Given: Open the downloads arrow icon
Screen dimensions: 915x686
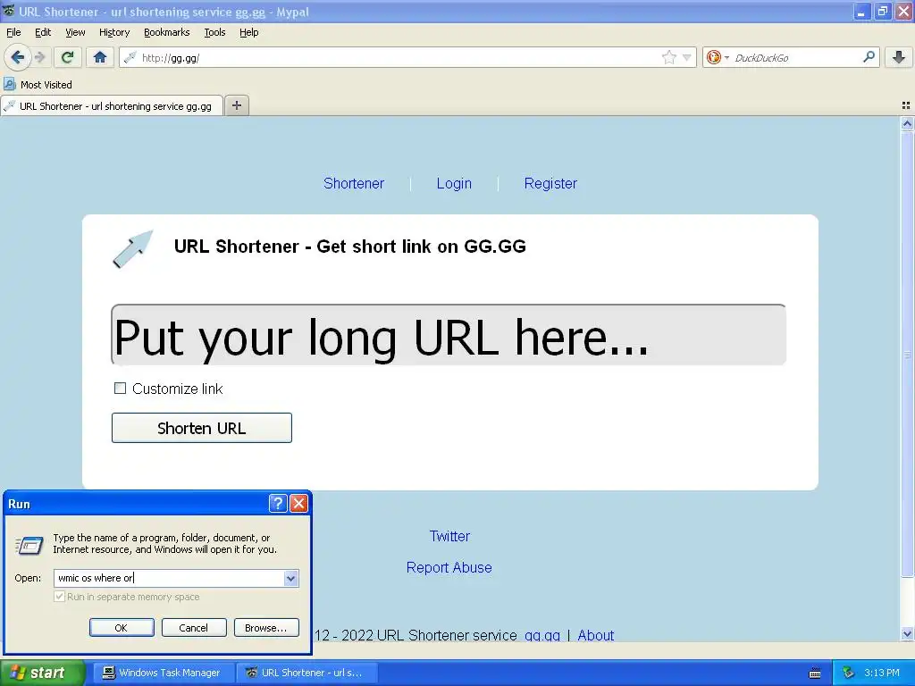Looking at the screenshot, I should [899, 57].
